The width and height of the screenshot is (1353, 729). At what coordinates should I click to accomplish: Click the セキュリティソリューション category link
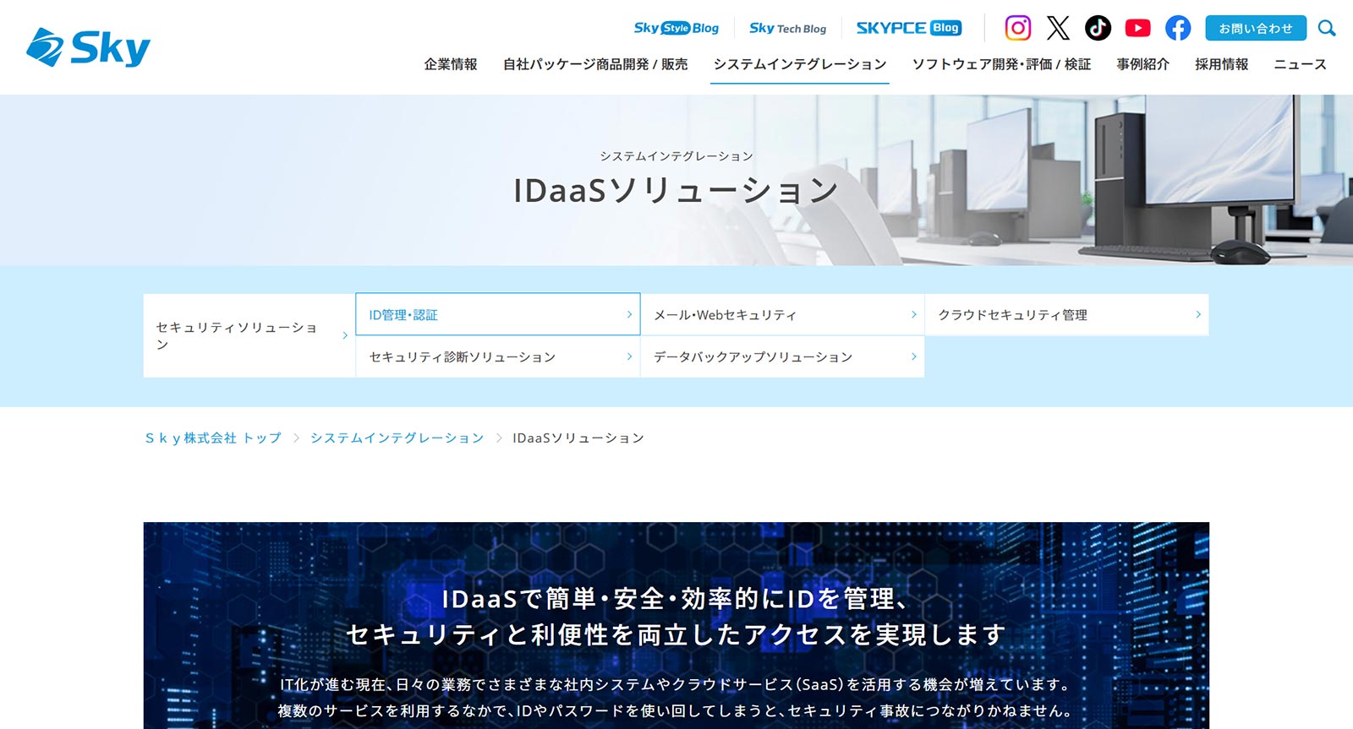249,335
